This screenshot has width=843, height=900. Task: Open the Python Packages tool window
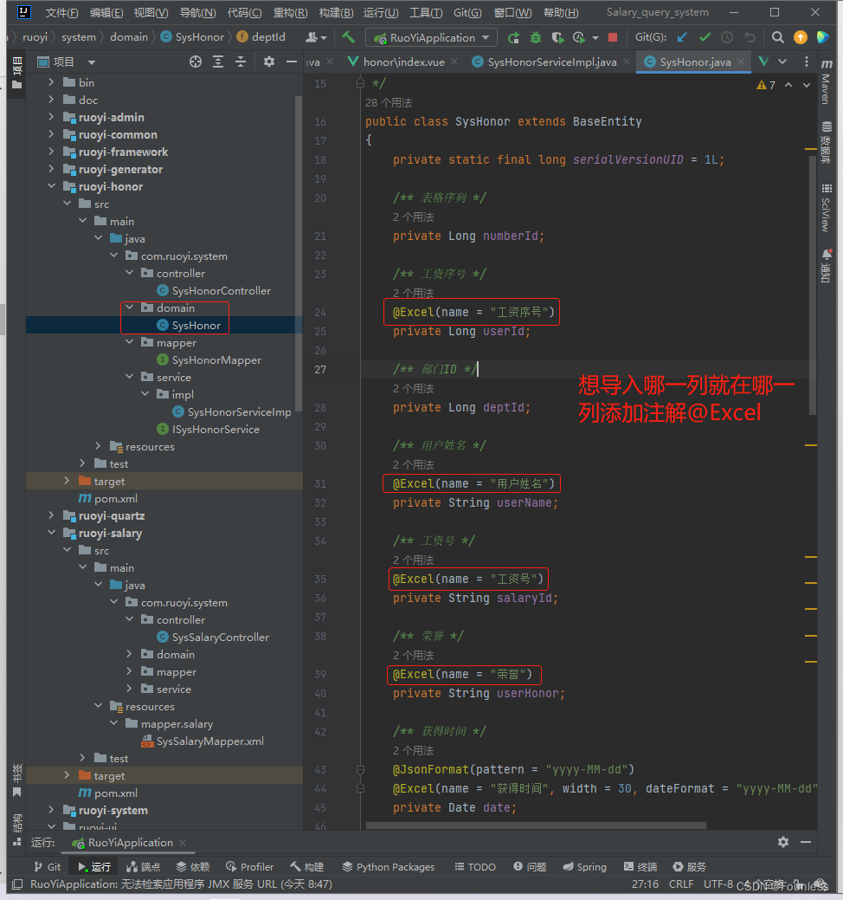388,866
